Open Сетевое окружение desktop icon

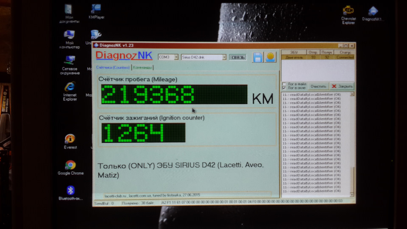[70, 65]
